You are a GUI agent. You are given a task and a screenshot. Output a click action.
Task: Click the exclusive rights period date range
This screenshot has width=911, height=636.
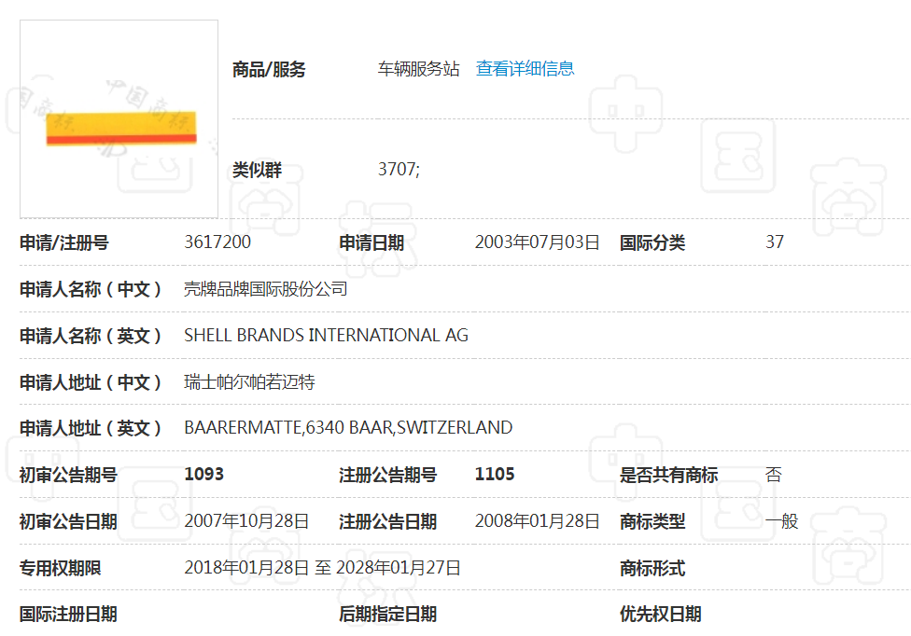point(322,568)
